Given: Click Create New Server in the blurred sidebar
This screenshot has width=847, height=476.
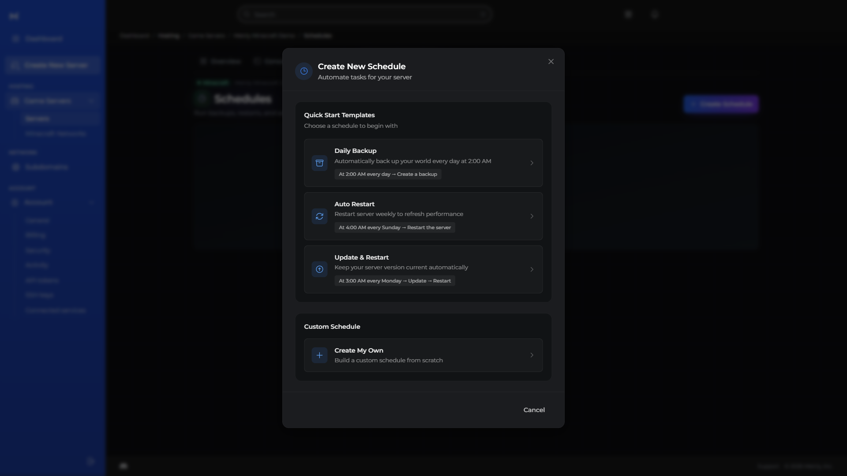Looking at the screenshot, I should [x=53, y=65].
